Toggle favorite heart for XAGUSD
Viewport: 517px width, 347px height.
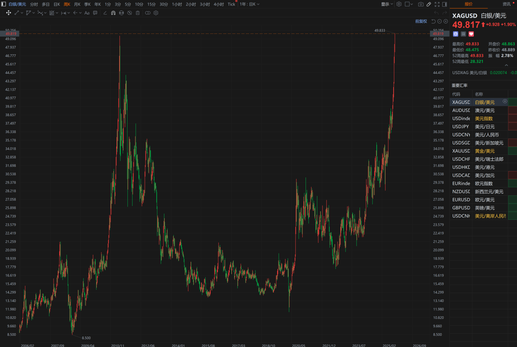coord(471,34)
